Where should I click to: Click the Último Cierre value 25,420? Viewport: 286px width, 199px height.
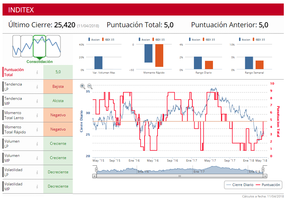pyautogui.click(x=65, y=25)
